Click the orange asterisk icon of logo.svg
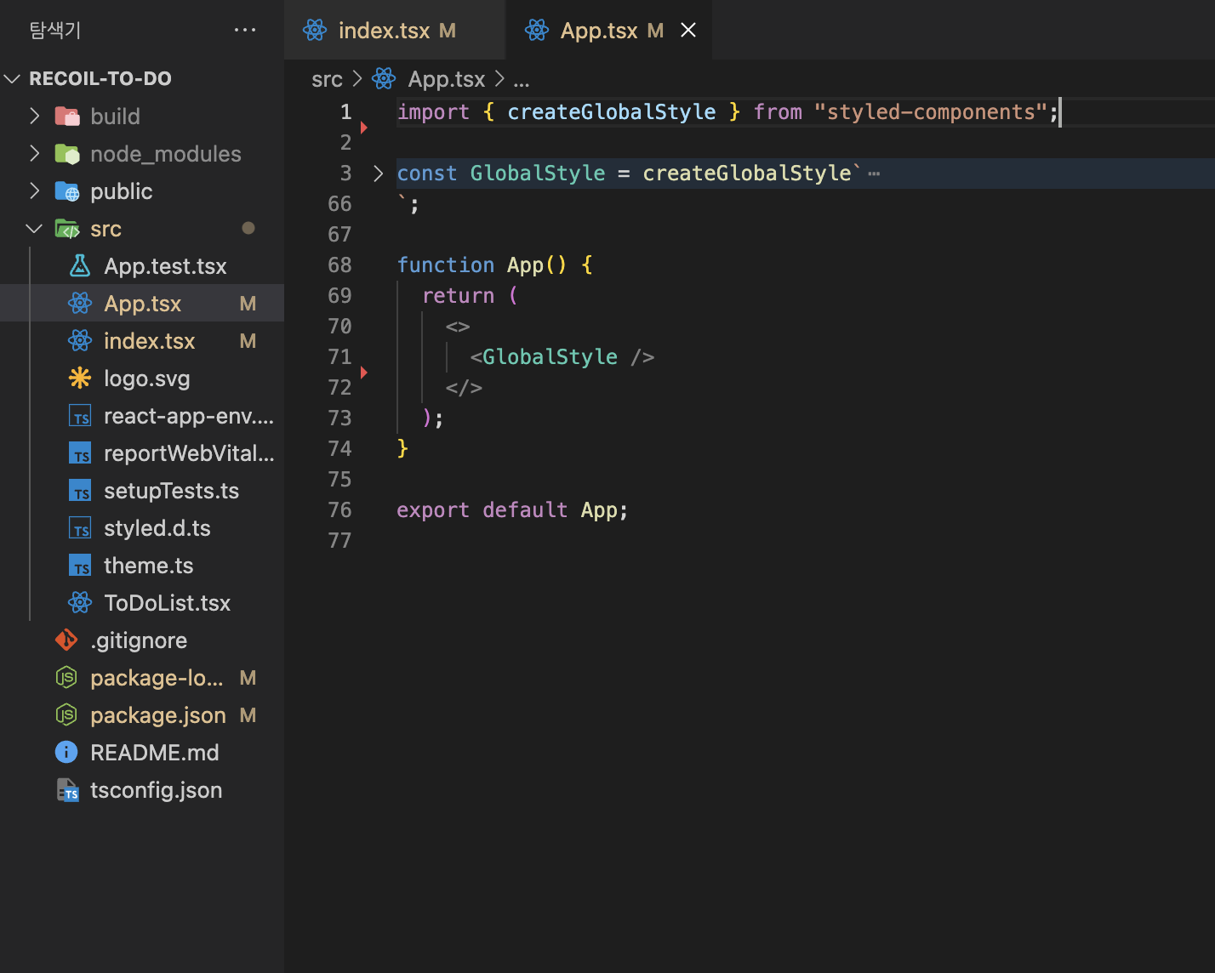Screen dimensions: 1215x973 pos(80,378)
